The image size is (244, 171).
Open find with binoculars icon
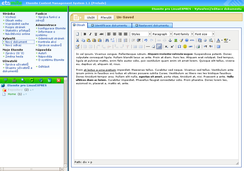107,40
